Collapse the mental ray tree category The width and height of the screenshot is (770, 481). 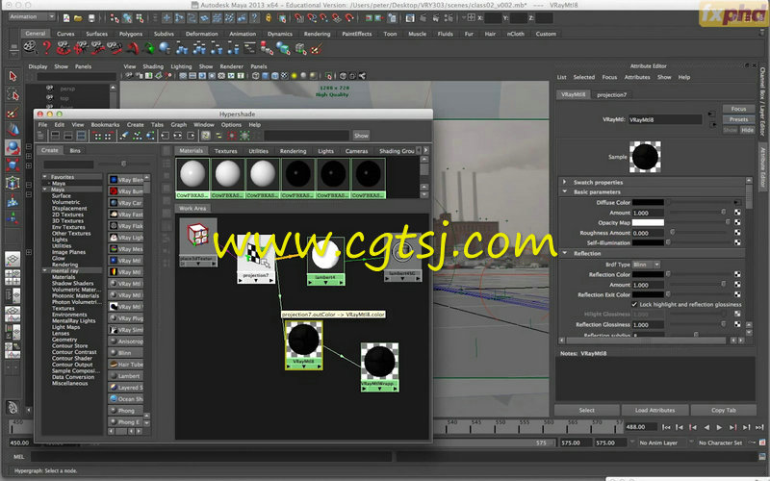click(x=45, y=270)
